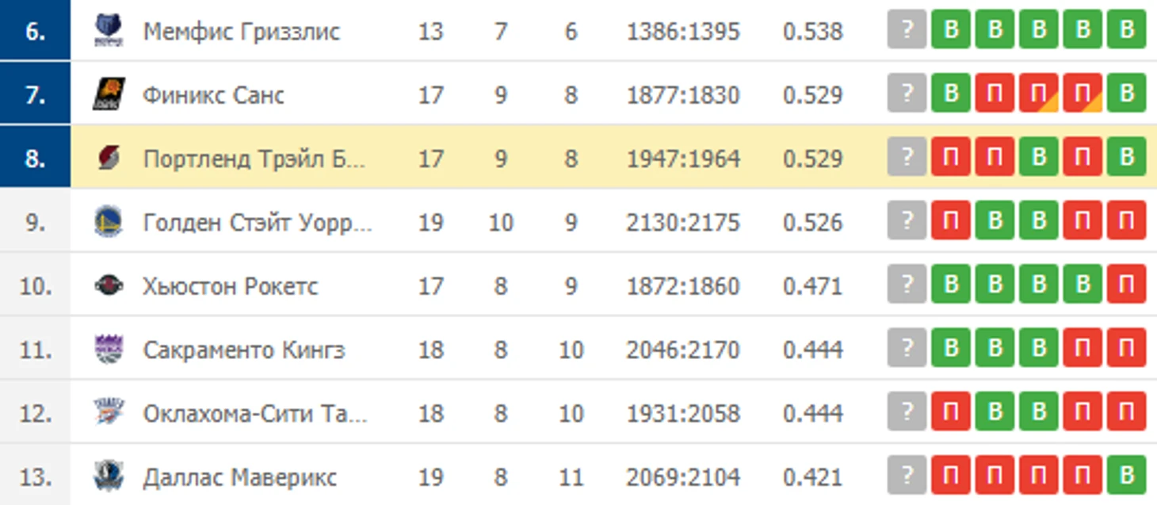Click the first green В badge in the Phoenix row
The height and width of the screenshot is (505, 1157).
pos(951,94)
